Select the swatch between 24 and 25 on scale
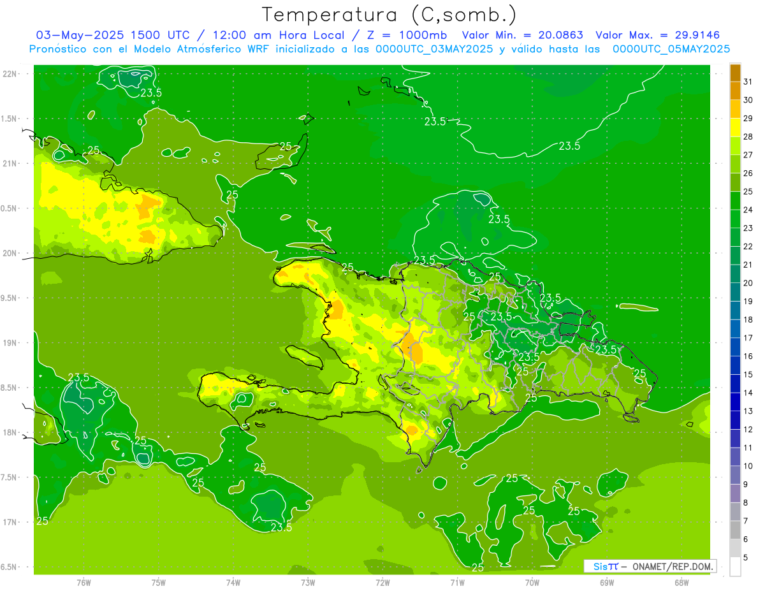 735,201
